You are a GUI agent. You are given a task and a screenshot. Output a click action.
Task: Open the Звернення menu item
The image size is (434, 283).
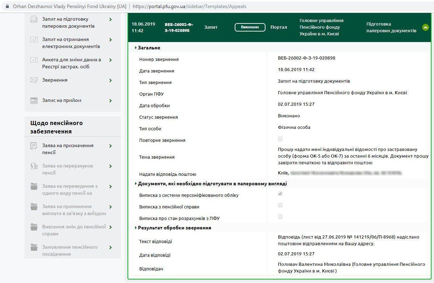point(55,80)
